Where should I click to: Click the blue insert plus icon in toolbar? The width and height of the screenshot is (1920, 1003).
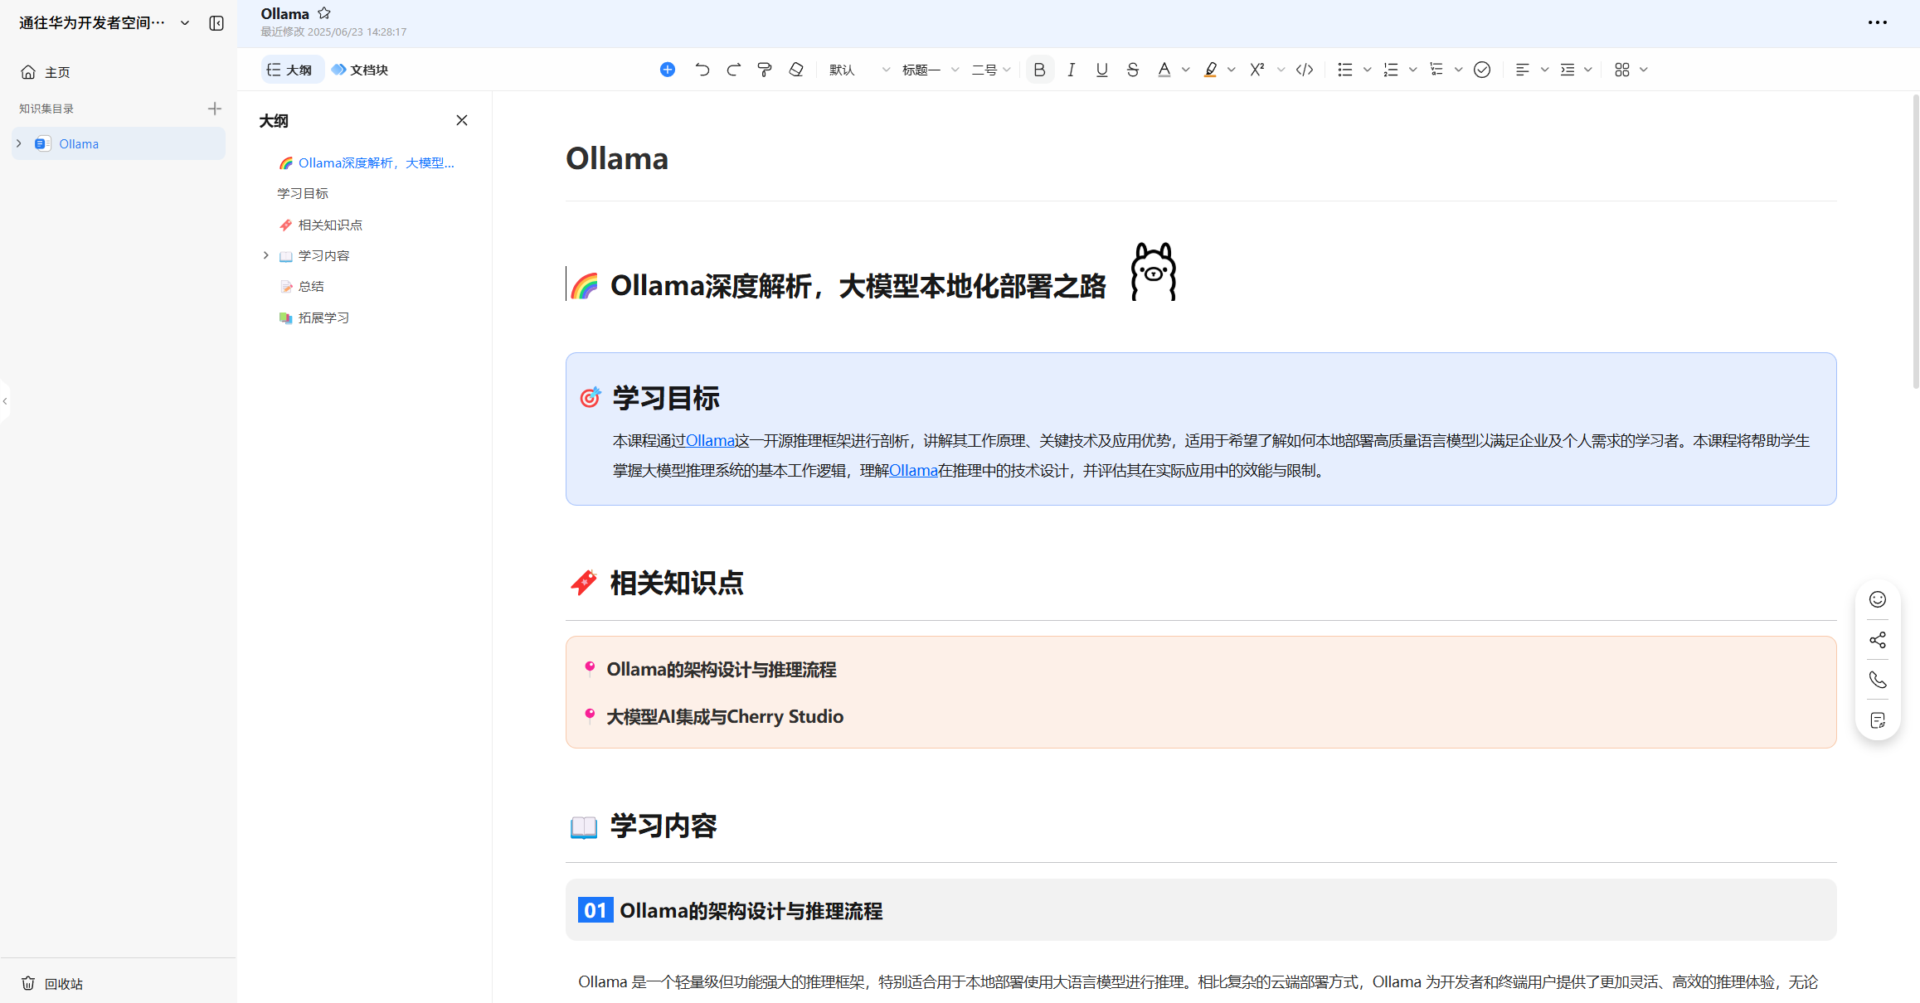(x=667, y=70)
